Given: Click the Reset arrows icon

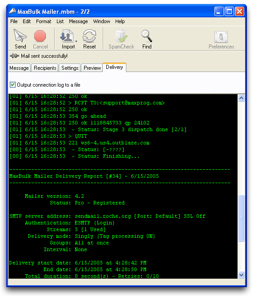Looking at the screenshot, I should (x=89, y=36).
